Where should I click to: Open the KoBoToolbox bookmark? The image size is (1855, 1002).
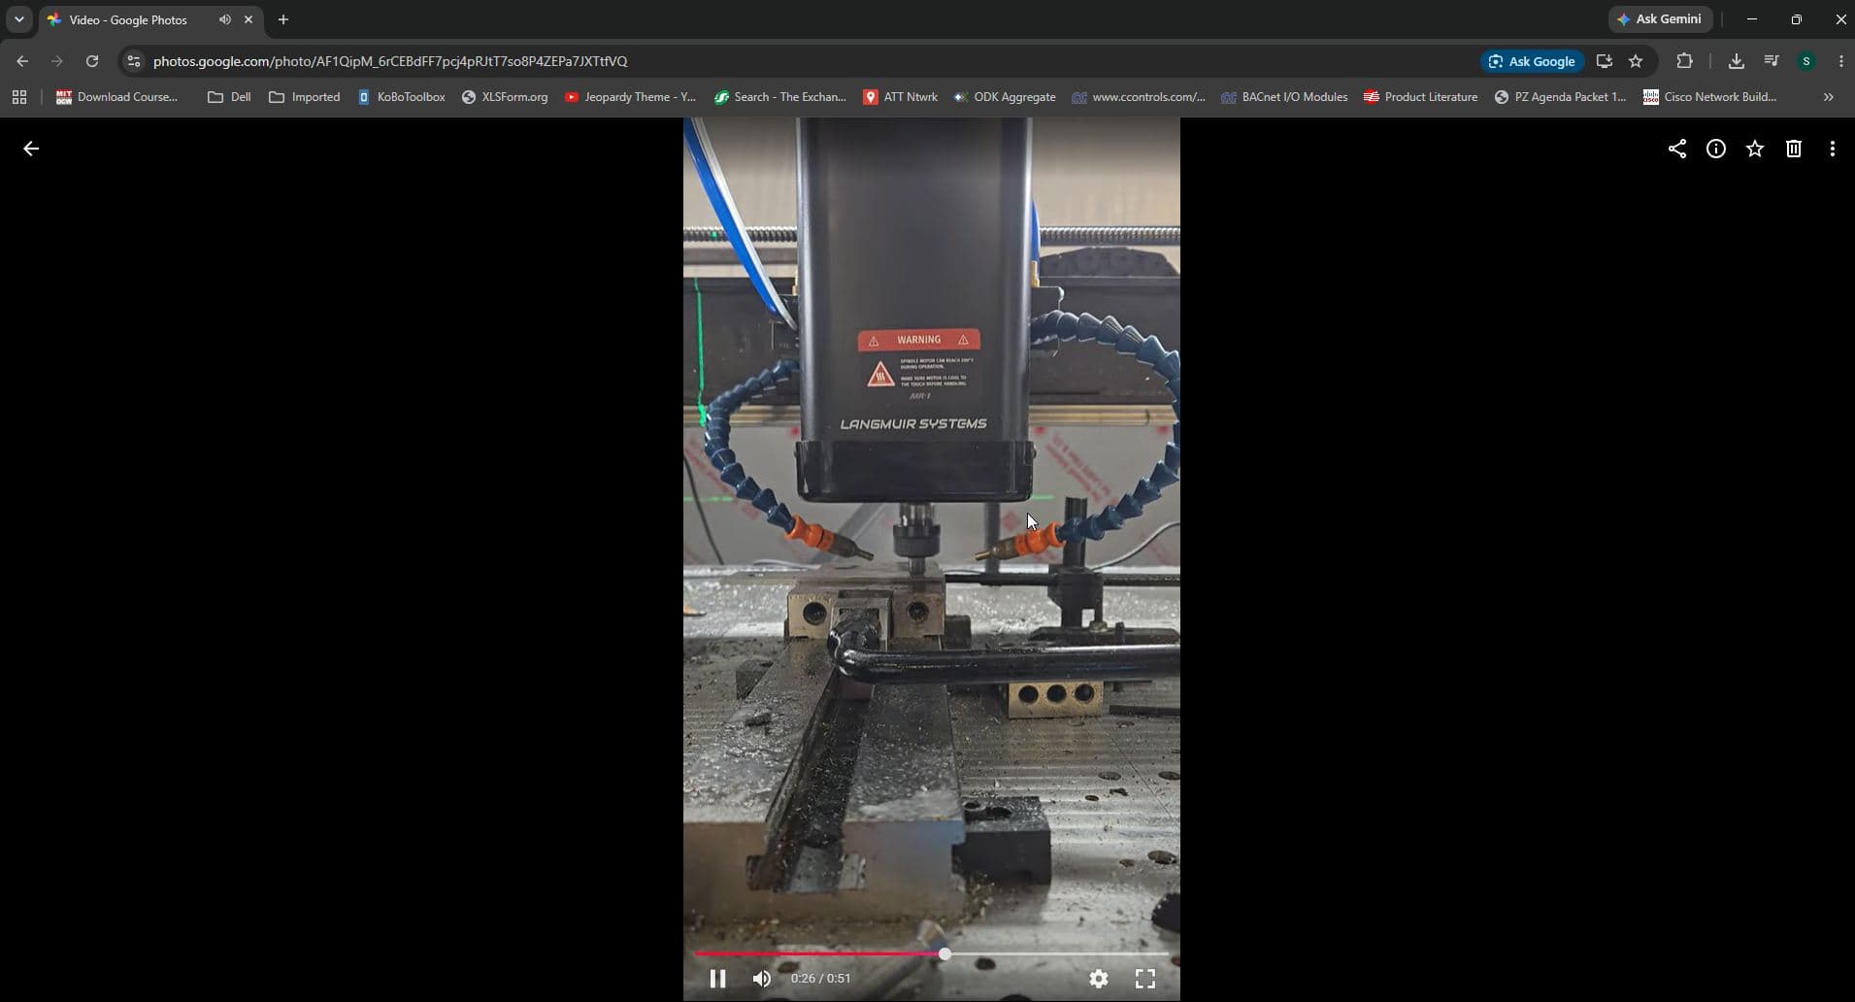[x=401, y=97]
